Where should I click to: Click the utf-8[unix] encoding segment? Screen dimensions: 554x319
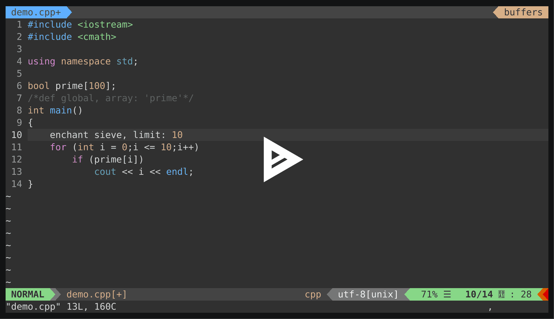[x=368, y=294]
